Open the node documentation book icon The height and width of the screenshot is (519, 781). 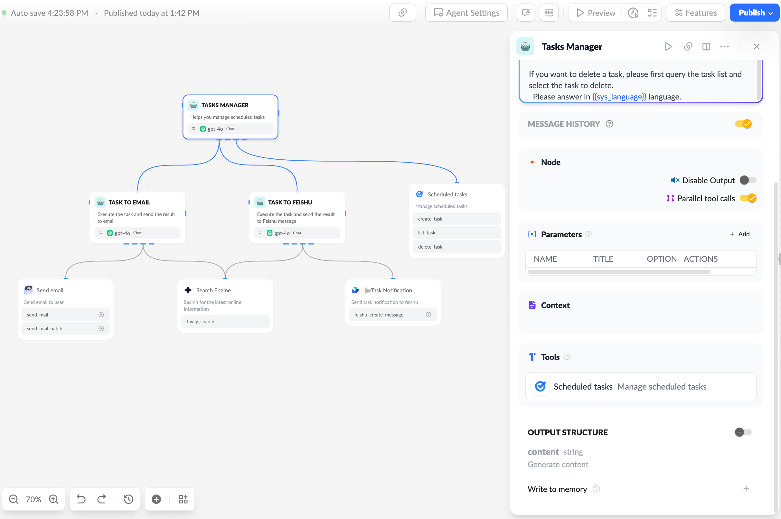(706, 46)
